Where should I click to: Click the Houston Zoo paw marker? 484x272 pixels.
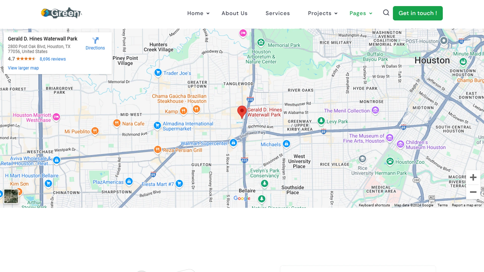click(x=390, y=161)
